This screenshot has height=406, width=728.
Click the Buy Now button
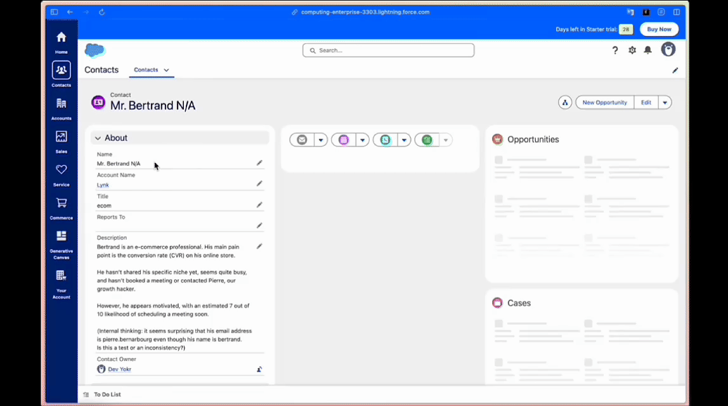click(659, 29)
